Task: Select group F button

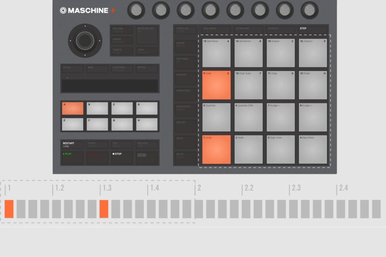Action: point(97,124)
